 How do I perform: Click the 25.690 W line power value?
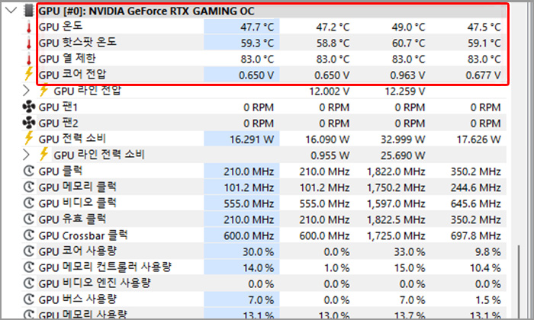[x=403, y=155]
